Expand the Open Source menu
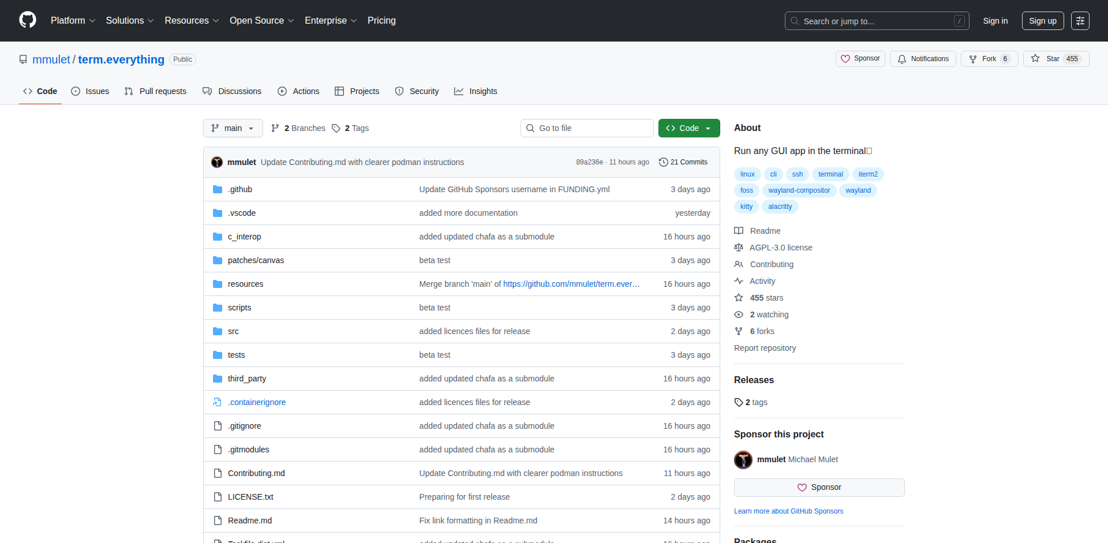 click(261, 20)
